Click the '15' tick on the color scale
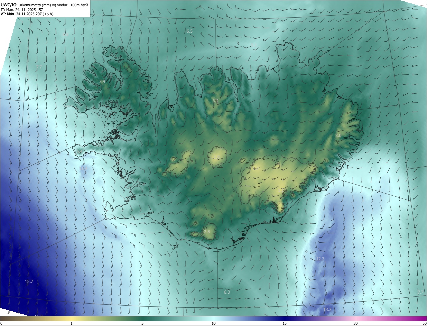This screenshot has width=427, height=326. coord(285,323)
